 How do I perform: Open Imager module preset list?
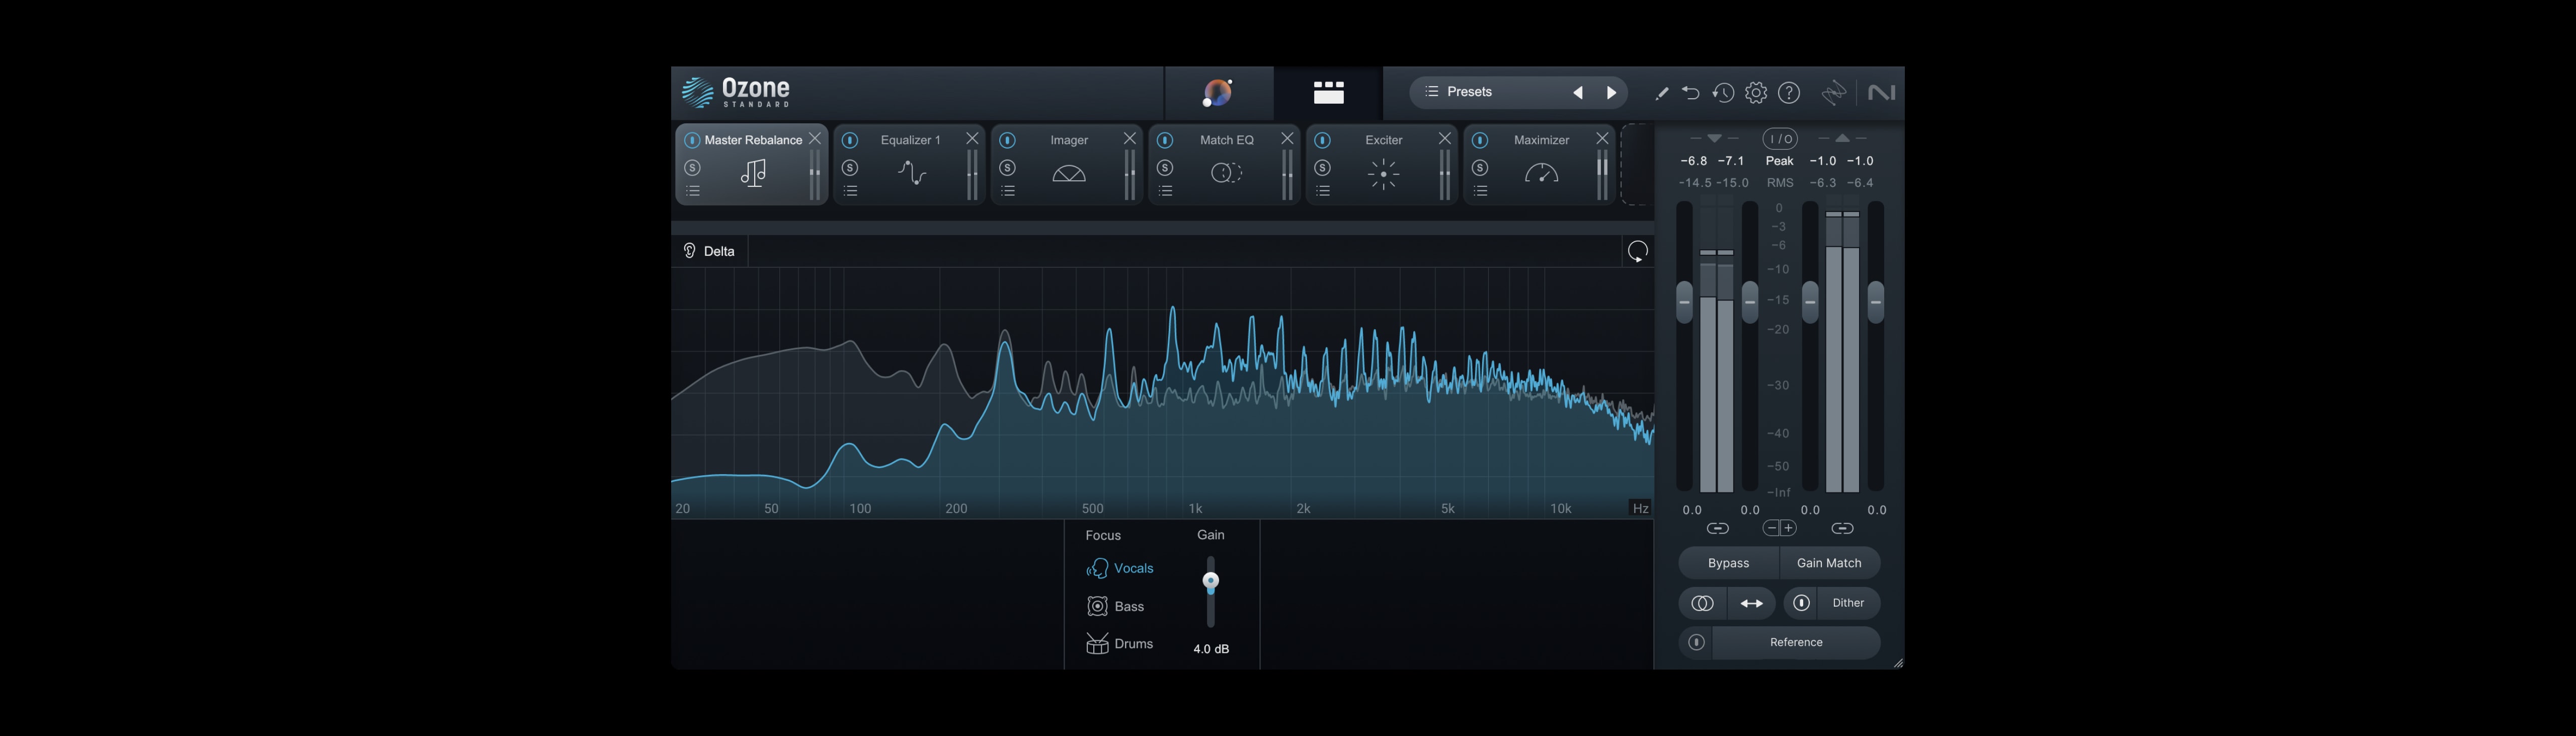click(x=1008, y=191)
